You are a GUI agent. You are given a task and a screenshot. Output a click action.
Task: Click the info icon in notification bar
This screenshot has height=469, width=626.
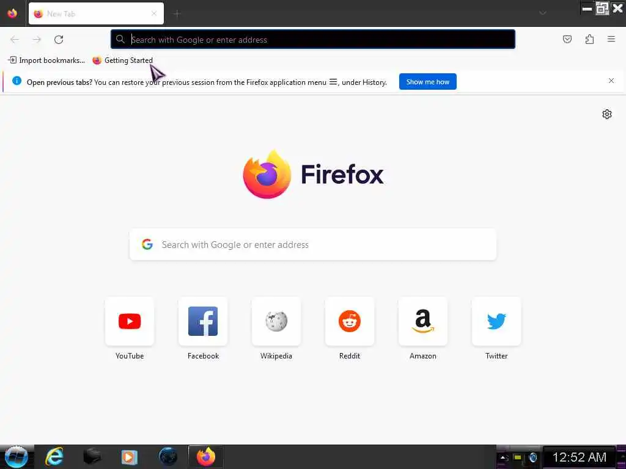pos(17,81)
